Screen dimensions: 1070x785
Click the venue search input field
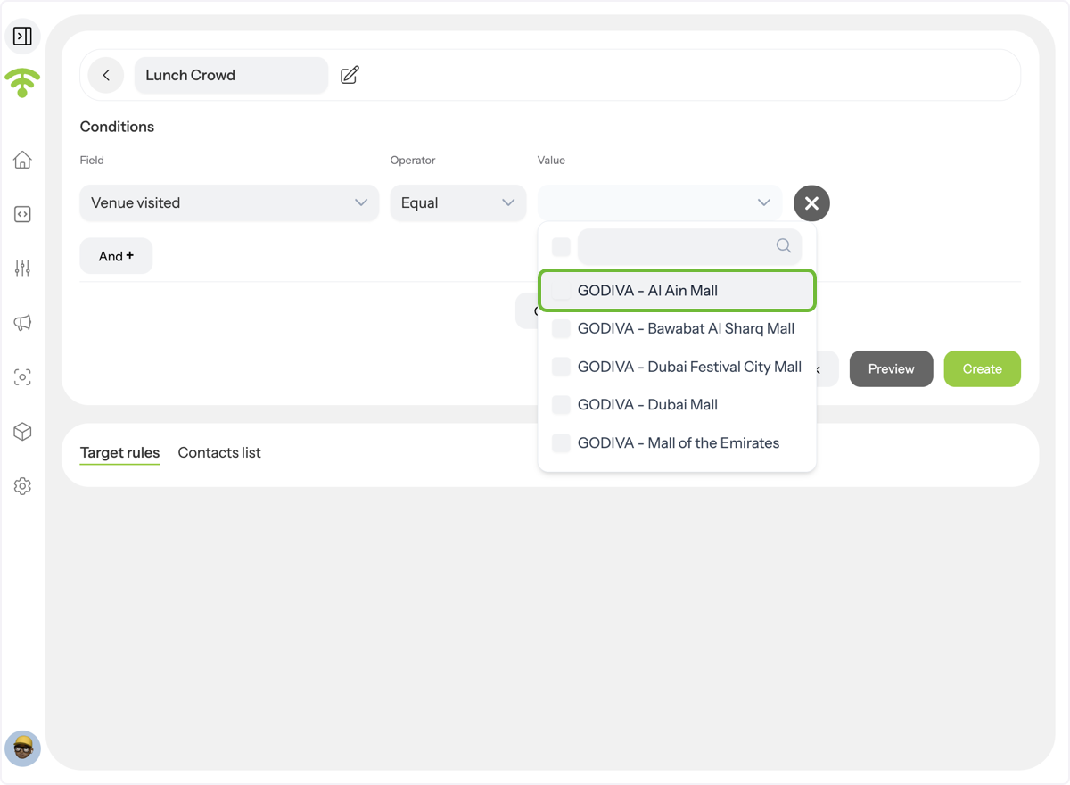point(689,246)
